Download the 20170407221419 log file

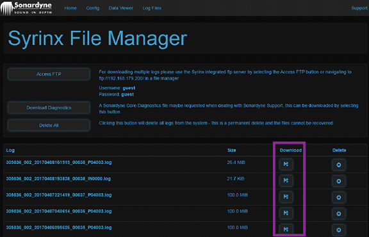(286, 197)
